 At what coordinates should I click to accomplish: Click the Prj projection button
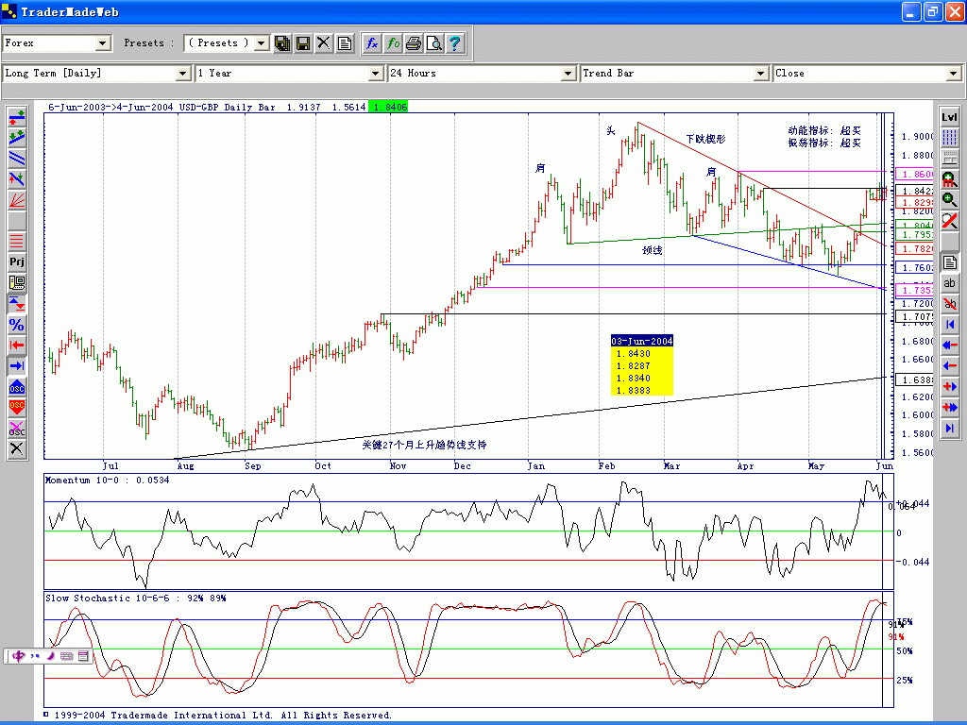[x=17, y=262]
